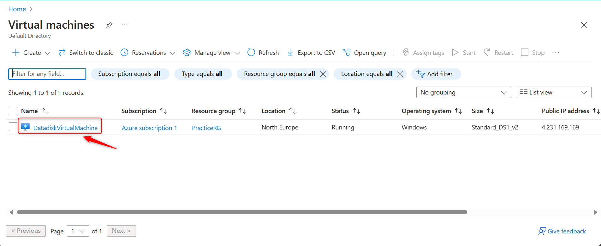Image resolution: width=601 pixels, height=246 pixels.
Task: Click the scrollbar right arrow
Action: [595, 212]
